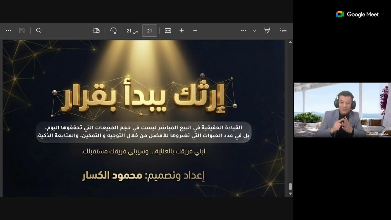Edit the page number field showing 21

pos(150,31)
